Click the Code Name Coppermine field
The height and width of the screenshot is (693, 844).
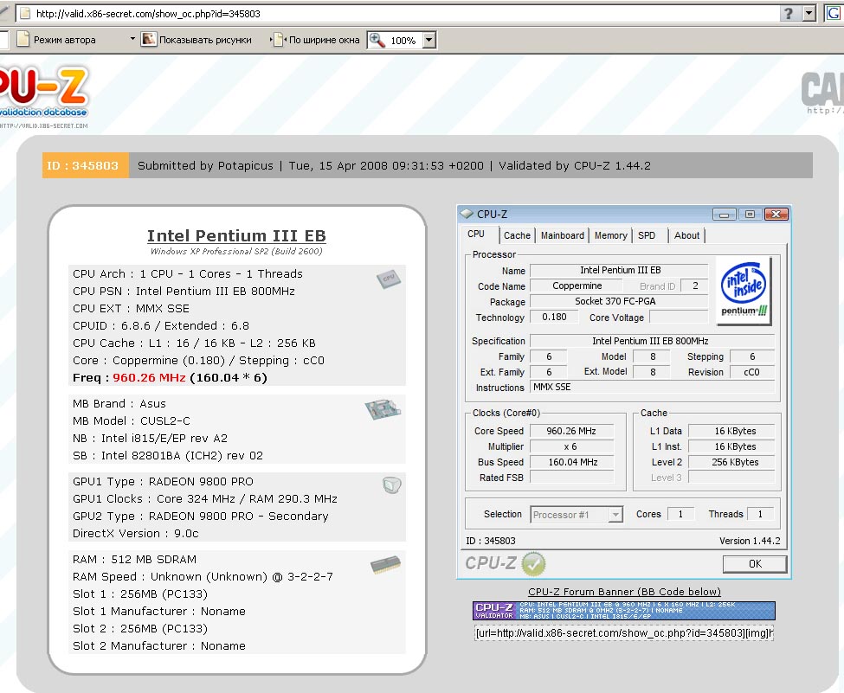[577, 286]
